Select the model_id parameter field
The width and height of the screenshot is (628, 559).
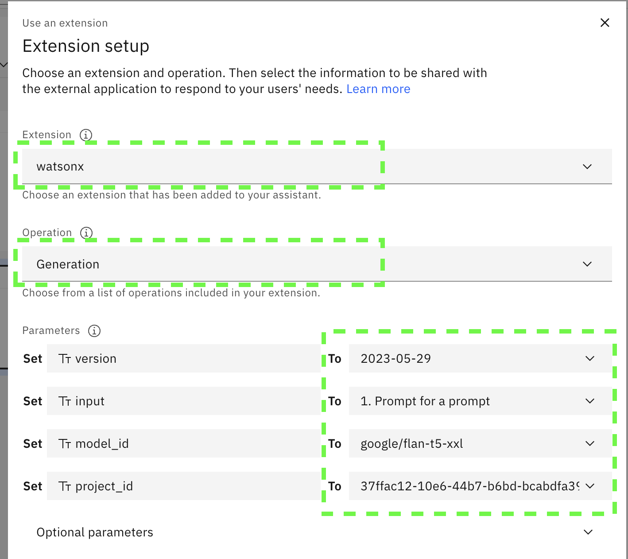click(x=183, y=443)
